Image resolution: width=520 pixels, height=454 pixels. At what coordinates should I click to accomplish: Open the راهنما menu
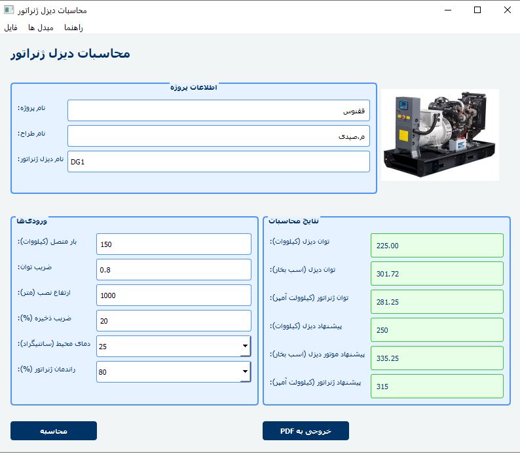pos(73,28)
